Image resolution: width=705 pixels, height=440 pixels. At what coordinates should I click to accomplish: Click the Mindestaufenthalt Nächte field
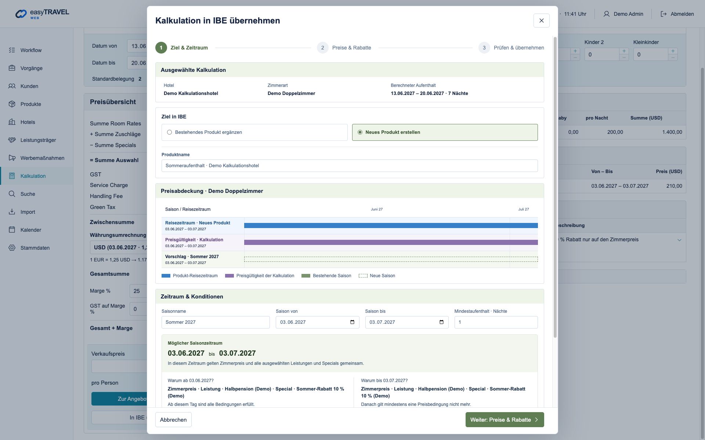496,322
